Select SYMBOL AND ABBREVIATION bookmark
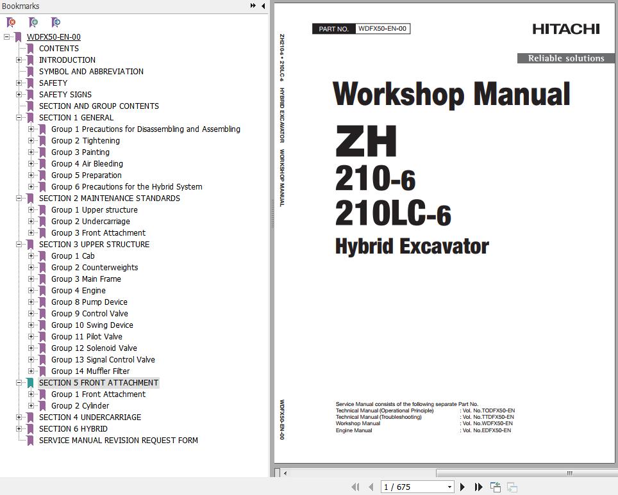The width and height of the screenshot is (618, 495). point(91,72)
